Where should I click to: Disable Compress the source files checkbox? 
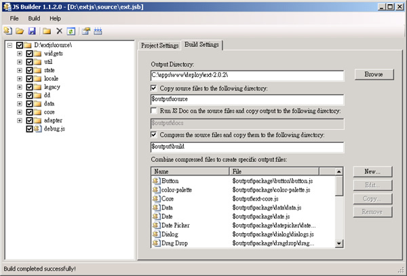pyautogui.click(x=154, y=135)
